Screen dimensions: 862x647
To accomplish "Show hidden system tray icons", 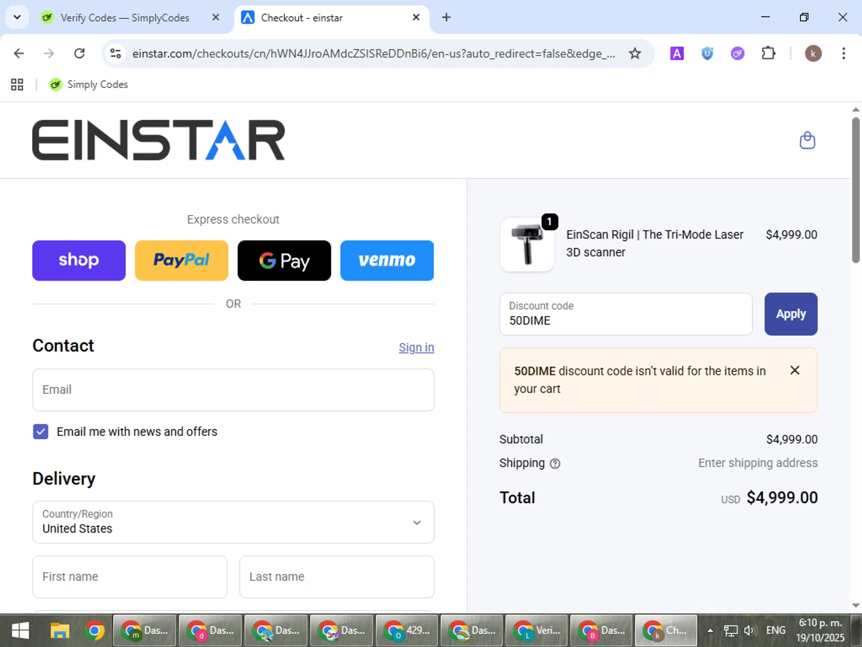I will [x=710, y=631].
